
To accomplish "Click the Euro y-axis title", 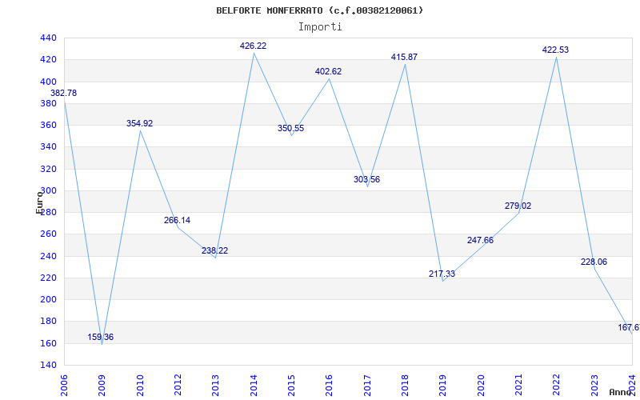I will 39,202.
